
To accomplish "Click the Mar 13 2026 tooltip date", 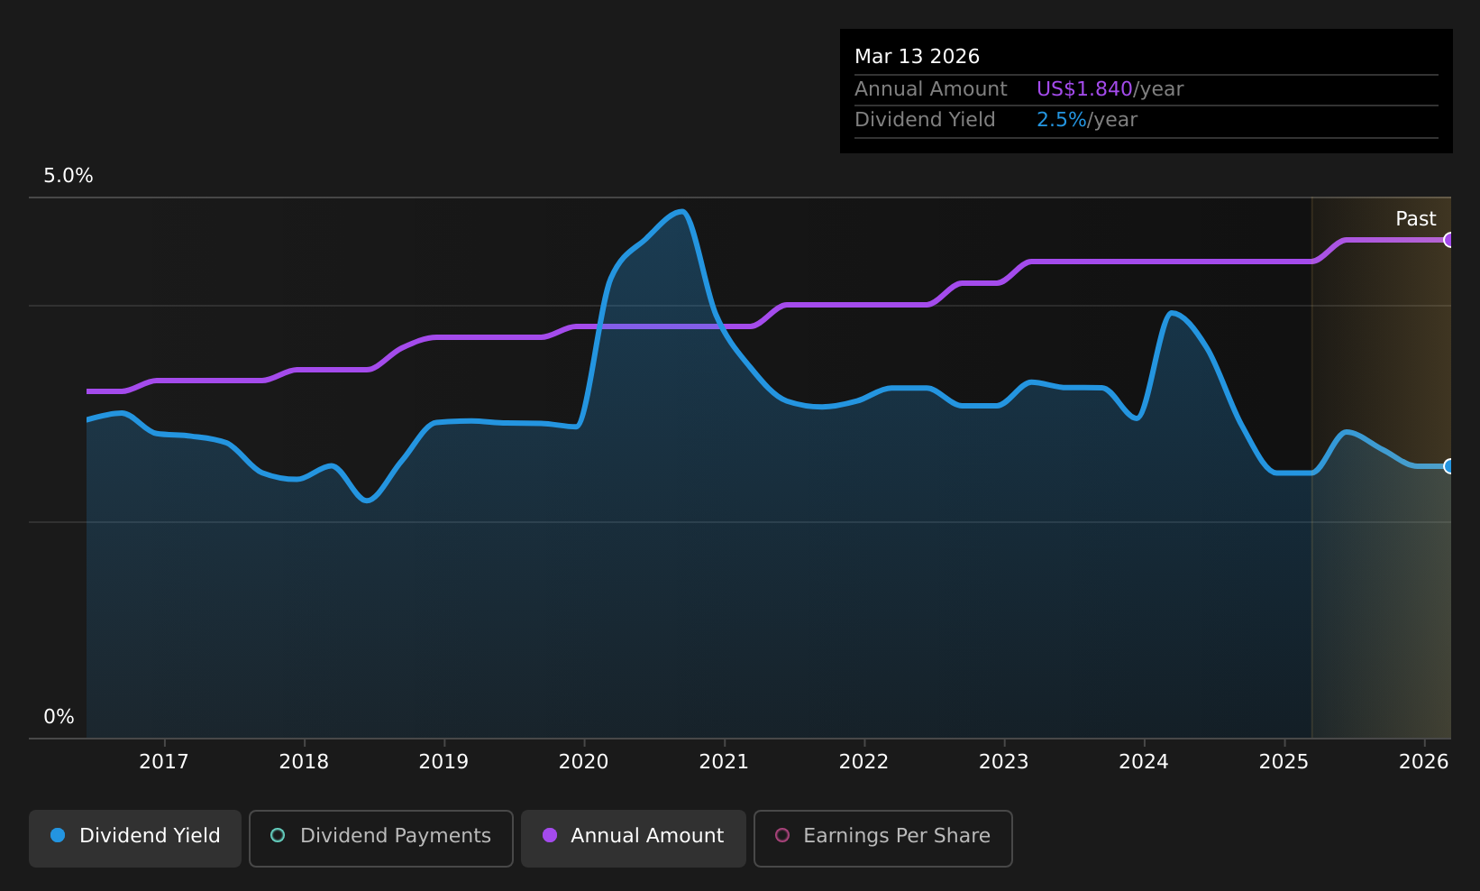I will point(917,57).
